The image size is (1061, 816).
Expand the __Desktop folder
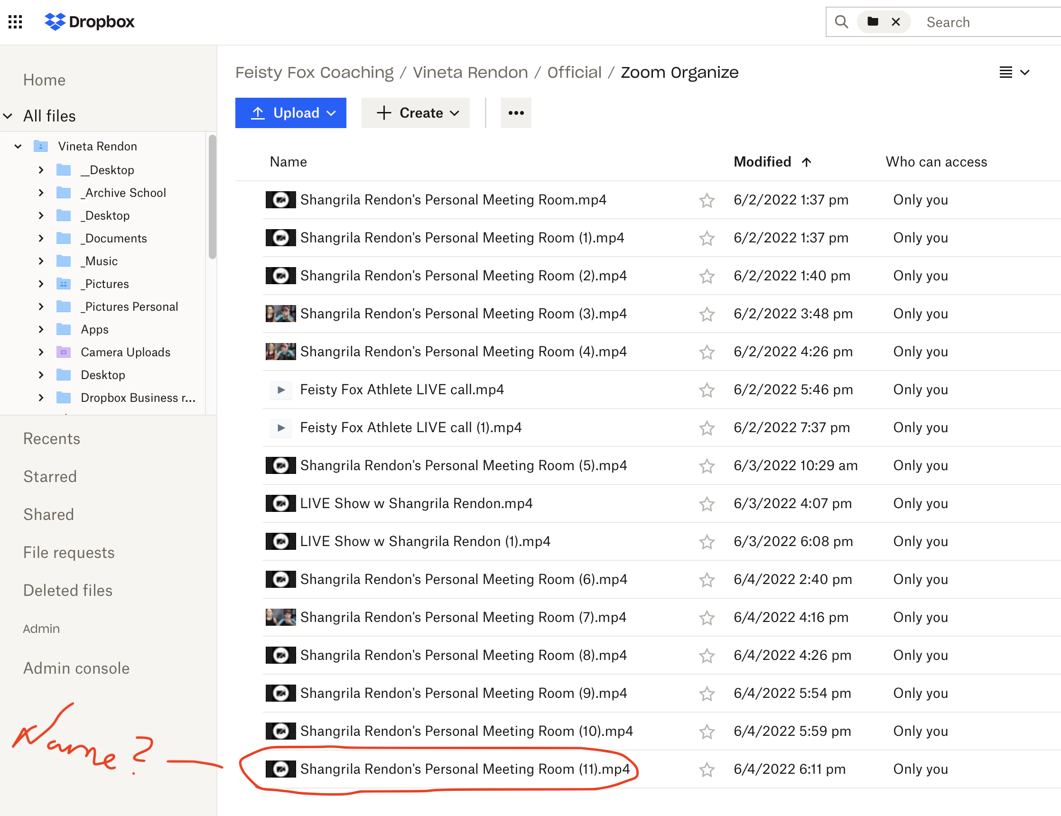[41, 170]
